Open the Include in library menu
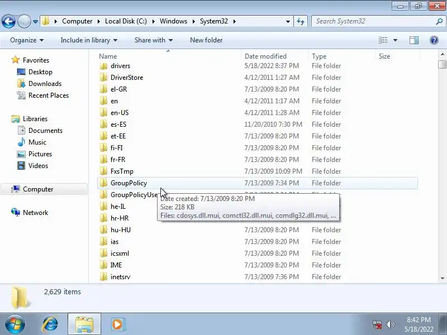Screen dimensions: 447x335 point(89,40)
